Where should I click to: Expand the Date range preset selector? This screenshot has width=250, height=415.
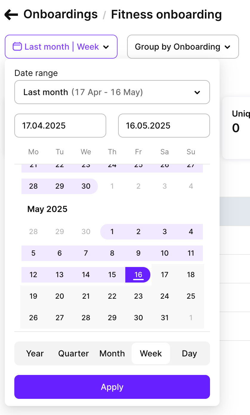[112, 92]
